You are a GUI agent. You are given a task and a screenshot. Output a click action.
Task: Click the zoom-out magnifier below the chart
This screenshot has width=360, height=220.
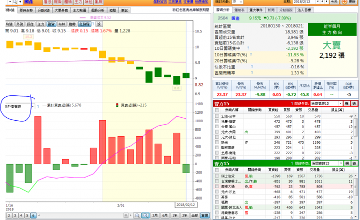(137, 216)
